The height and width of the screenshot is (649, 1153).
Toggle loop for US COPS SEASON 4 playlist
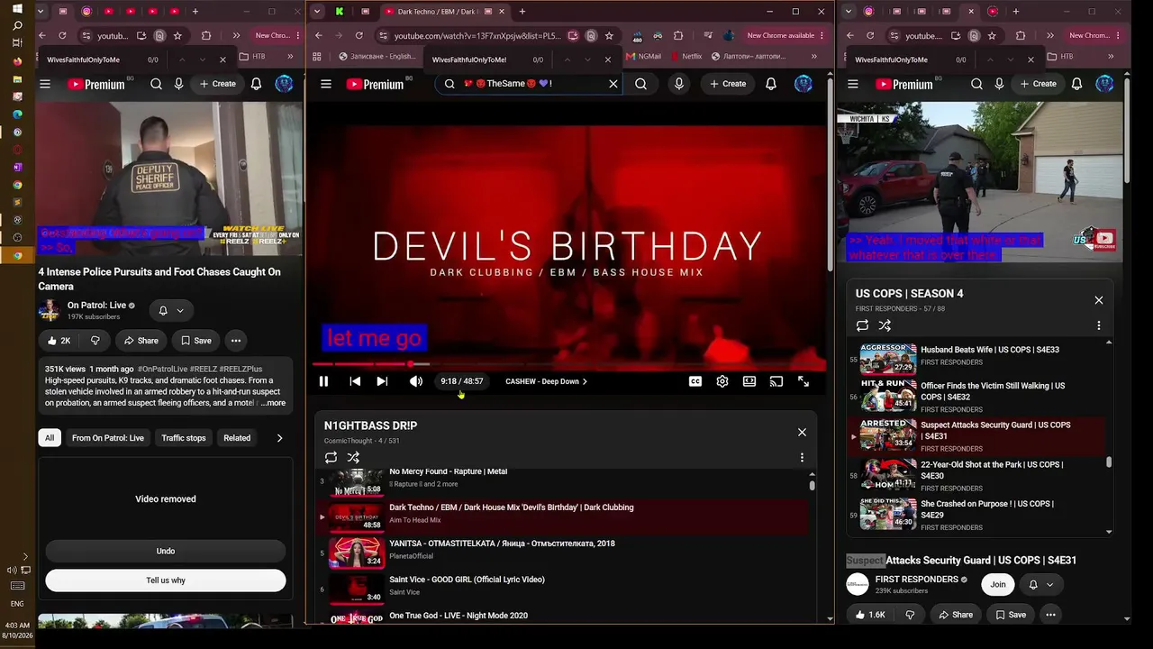click(x=862, y=325)
